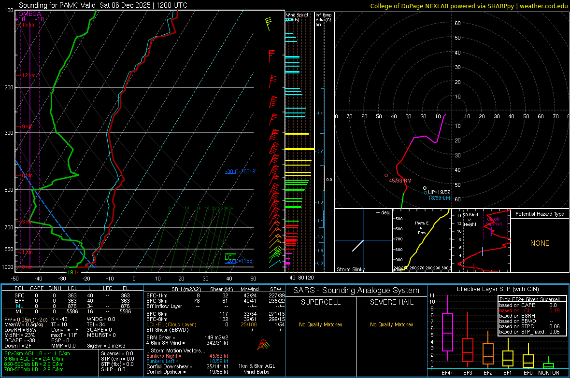Image resolution: width=570 pixels, height=378 pixels.
Task: Click the 'Corfidi Downshear = 25/141 kt' line
Action: [x=187, y=366]
